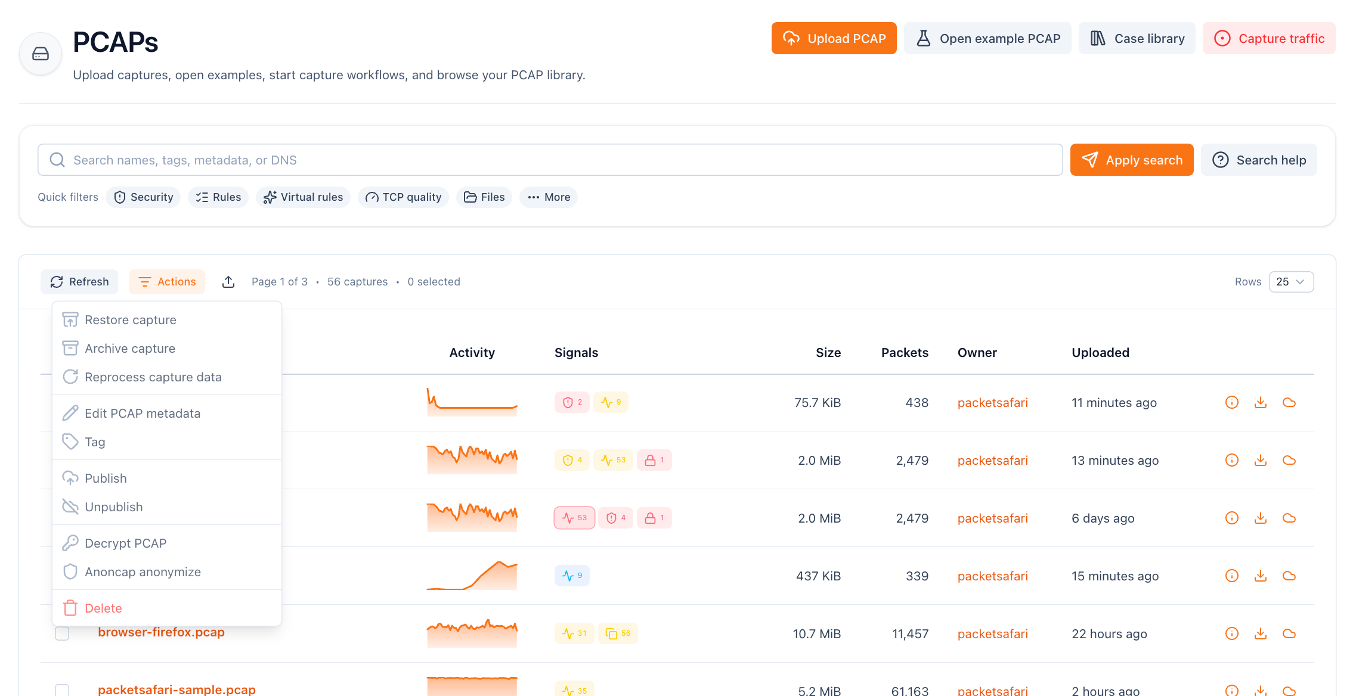Click activity sparkline of 437 KiB capture
The width and height of the screenshot is (1356, 696).
pos(472,576)
